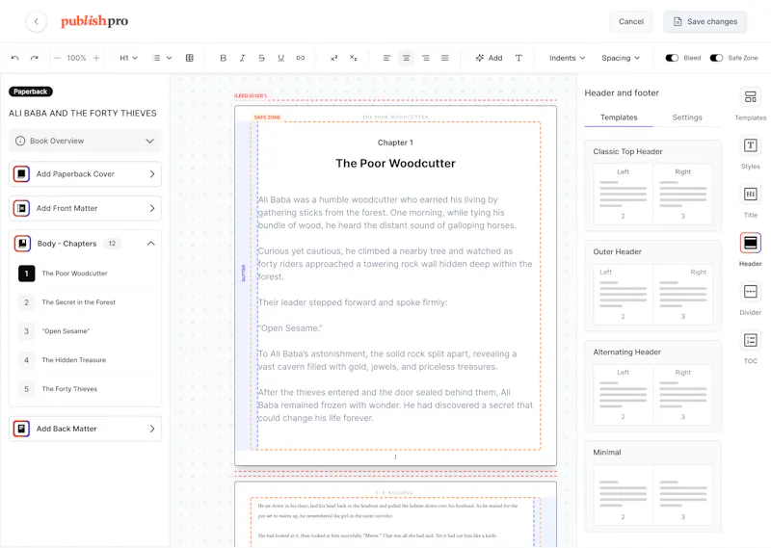The width and height of the screenshot is (771, 548).
Task: Click the Add button in toolbar
Action: coord(489,58)
